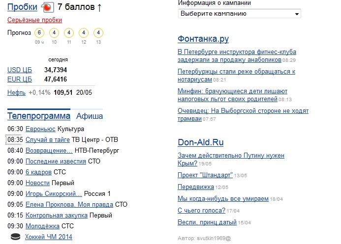Open Зачем действительно Путину нужен Крым link

231,159
